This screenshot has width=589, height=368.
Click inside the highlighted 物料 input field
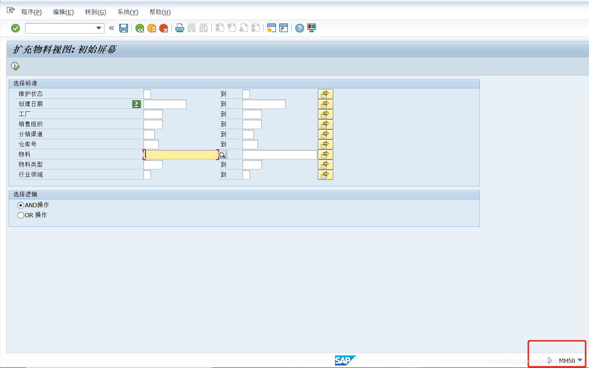(x=180, y=154)
